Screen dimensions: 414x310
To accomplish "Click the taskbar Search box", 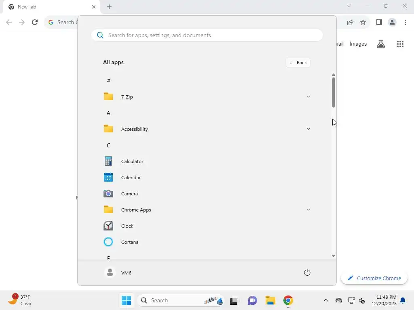I will 181,300.
